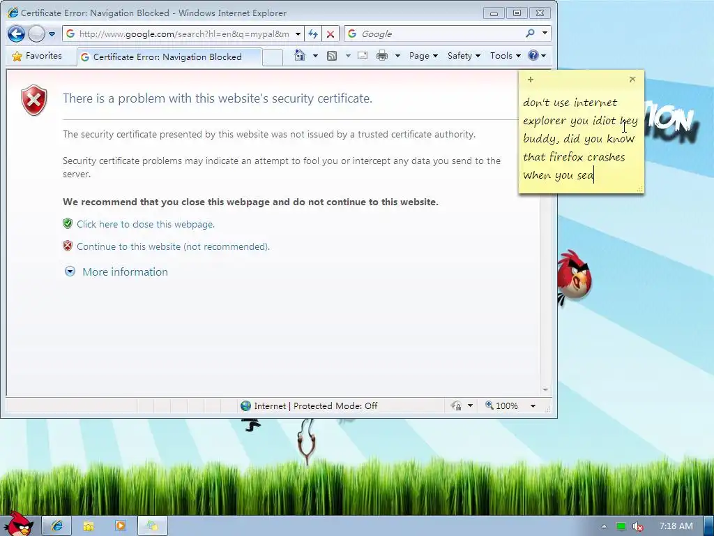Select the Certificate Error tab
This screenshot has height=536, width=714.
pos(169,57)
